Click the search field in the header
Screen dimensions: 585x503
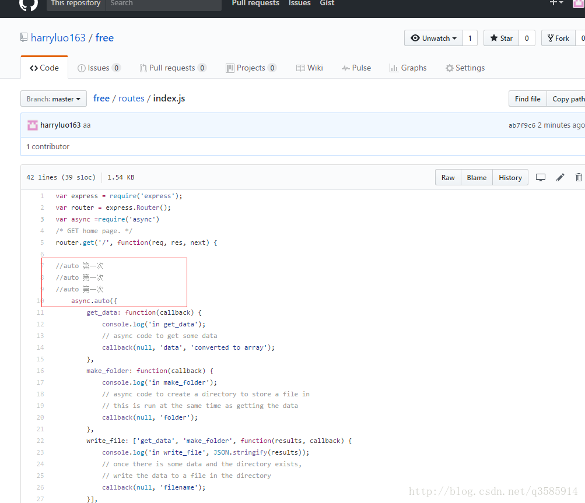tap(163, 3)
